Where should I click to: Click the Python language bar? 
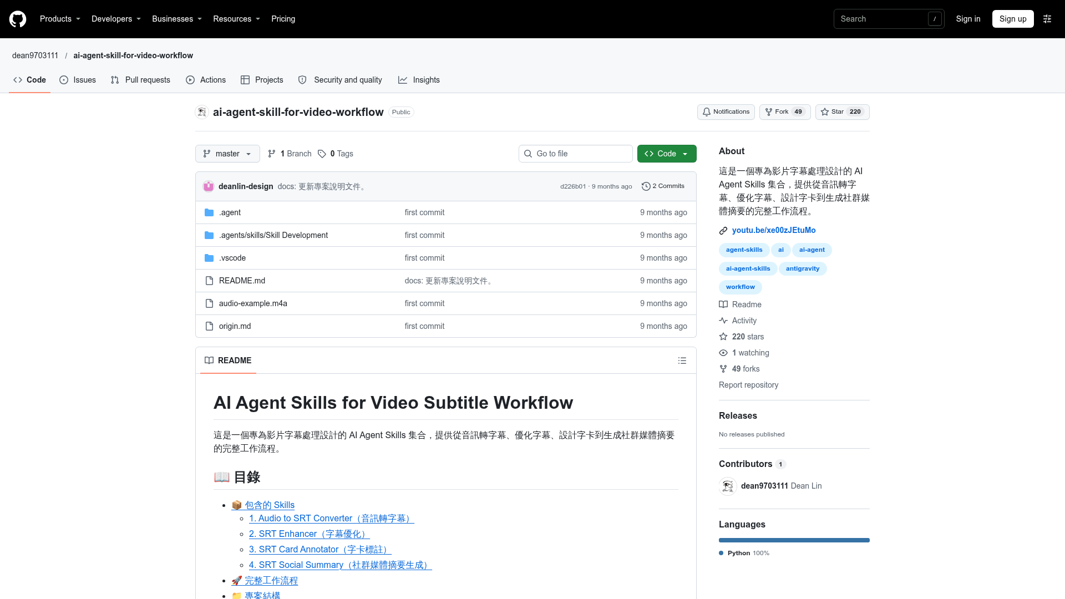point(794,540)
